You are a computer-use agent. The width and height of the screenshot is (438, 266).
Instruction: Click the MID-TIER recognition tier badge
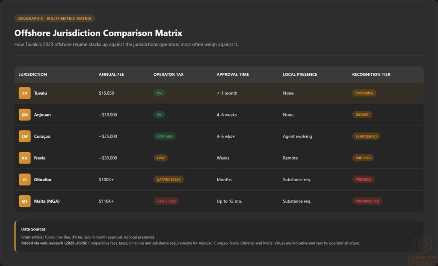(363, 158)
